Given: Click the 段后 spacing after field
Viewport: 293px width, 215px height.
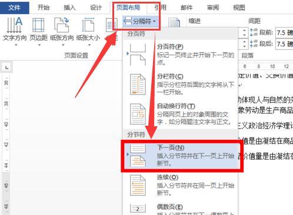Looking at the screenshot, I should [x=284, y=44].
